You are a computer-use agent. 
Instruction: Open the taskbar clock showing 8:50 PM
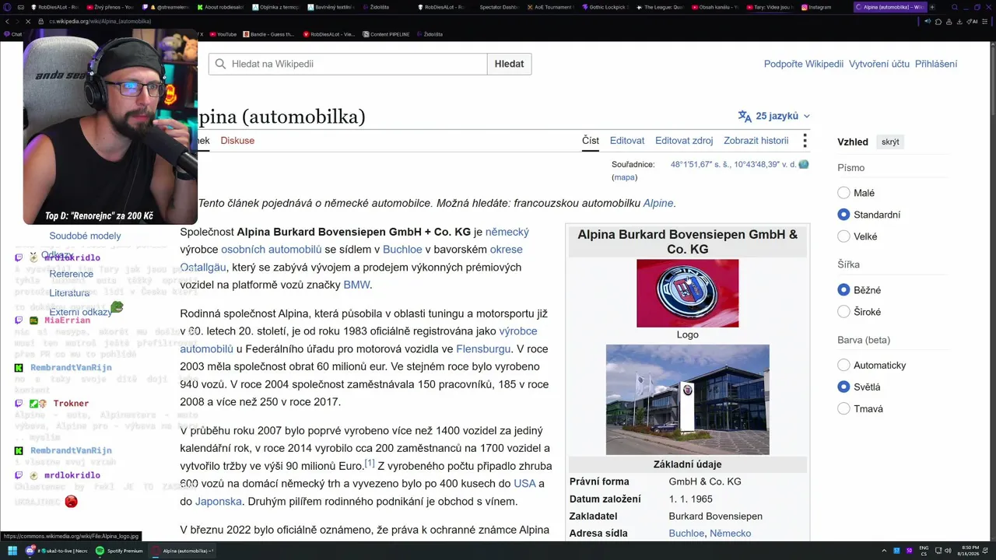[x=970, y=551]
